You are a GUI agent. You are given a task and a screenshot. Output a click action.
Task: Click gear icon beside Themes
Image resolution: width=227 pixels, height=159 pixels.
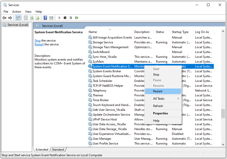tap(90, 95)
